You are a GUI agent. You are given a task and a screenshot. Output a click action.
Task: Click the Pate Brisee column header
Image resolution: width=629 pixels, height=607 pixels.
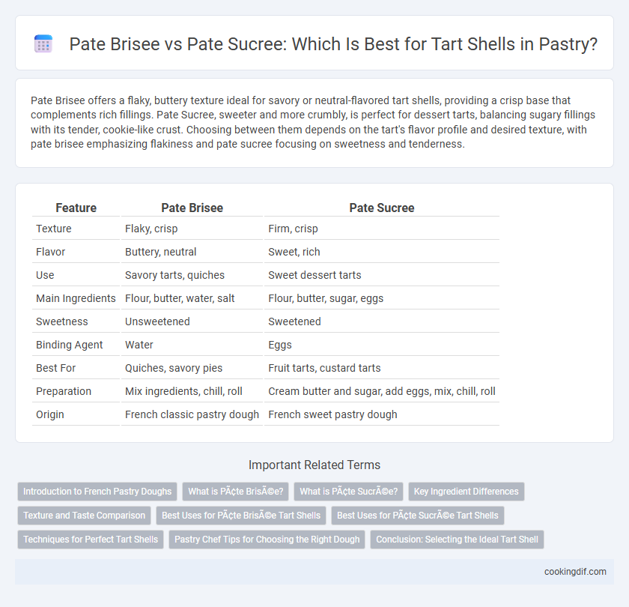[192, 208]
